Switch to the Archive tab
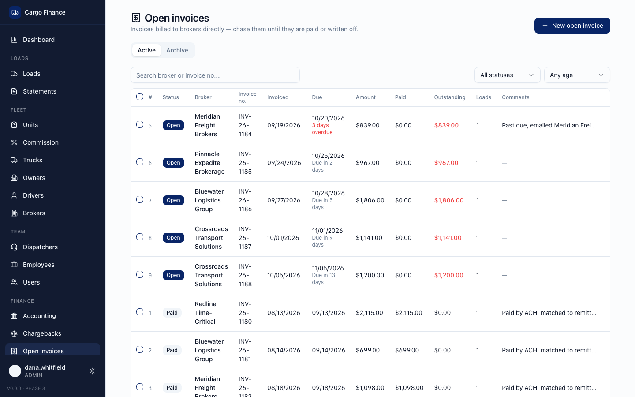This screenshot has width=635, height=397. 177,50
